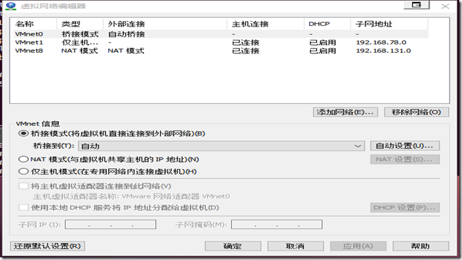Select the NAT 模式 radio button

pos(23,159)
